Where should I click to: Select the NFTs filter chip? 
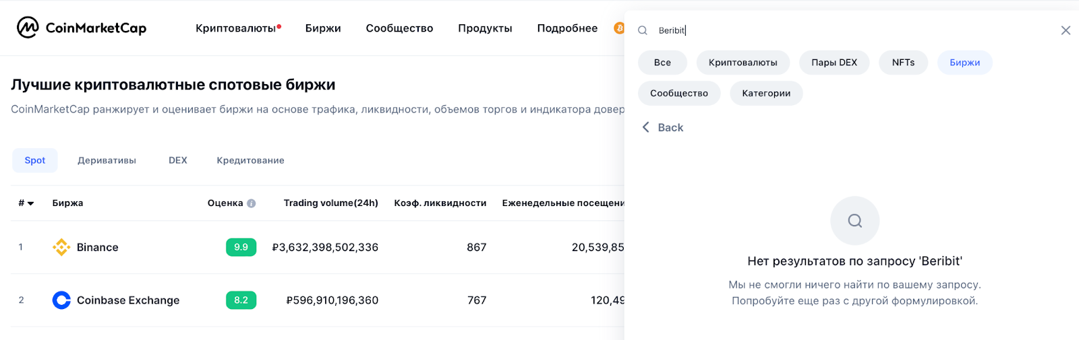coord(903,63)
